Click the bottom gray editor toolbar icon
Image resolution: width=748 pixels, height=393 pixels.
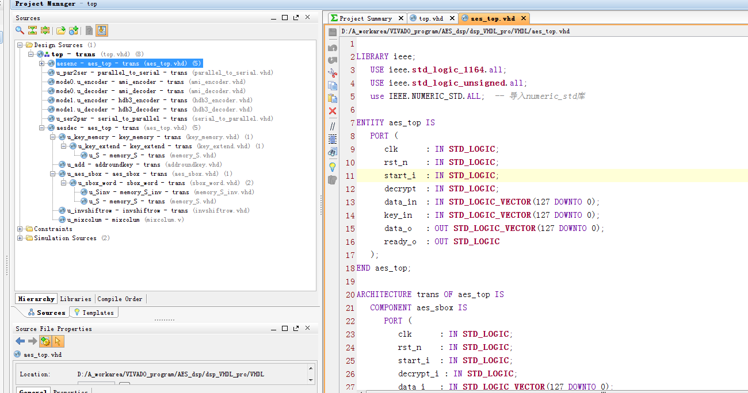coord(333,180)
